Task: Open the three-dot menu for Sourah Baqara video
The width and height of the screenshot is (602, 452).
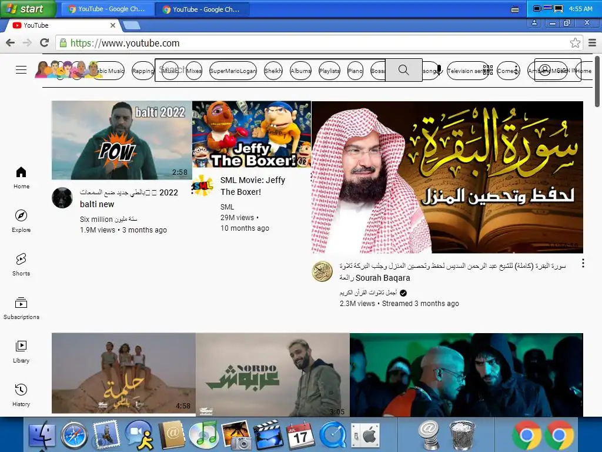Action: 583,263
